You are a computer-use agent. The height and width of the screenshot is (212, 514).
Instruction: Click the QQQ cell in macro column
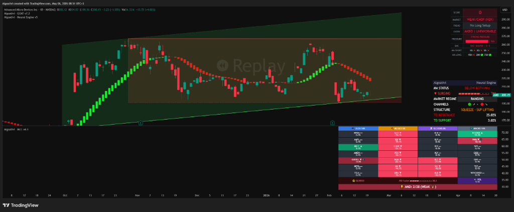[477, 154]
